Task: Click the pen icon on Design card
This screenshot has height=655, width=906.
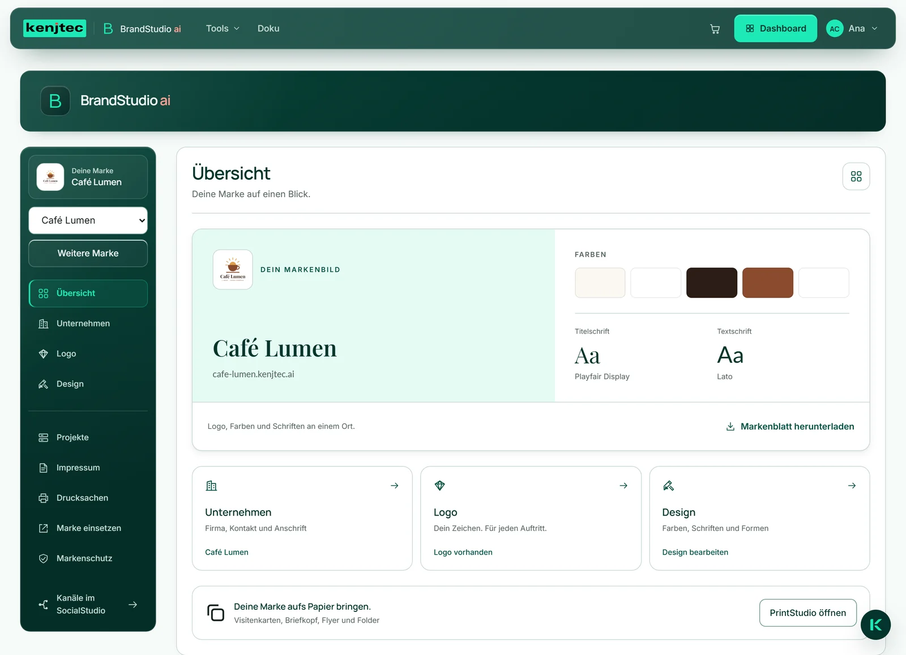Action: (668, 486)
